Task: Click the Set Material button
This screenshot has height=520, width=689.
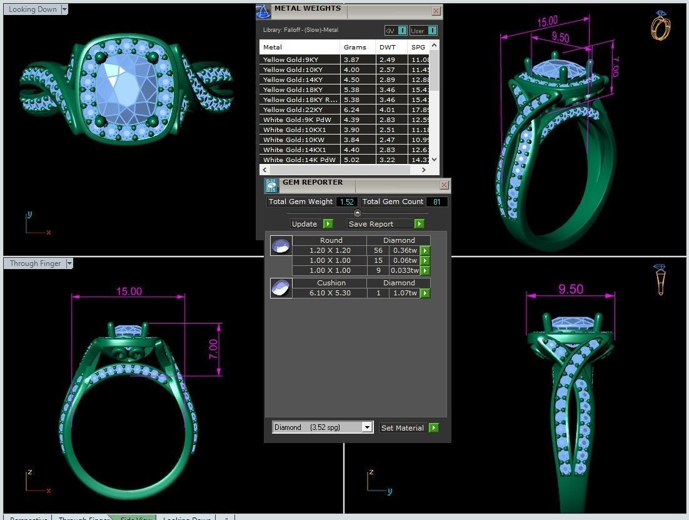Action: [x=409, y=427]
